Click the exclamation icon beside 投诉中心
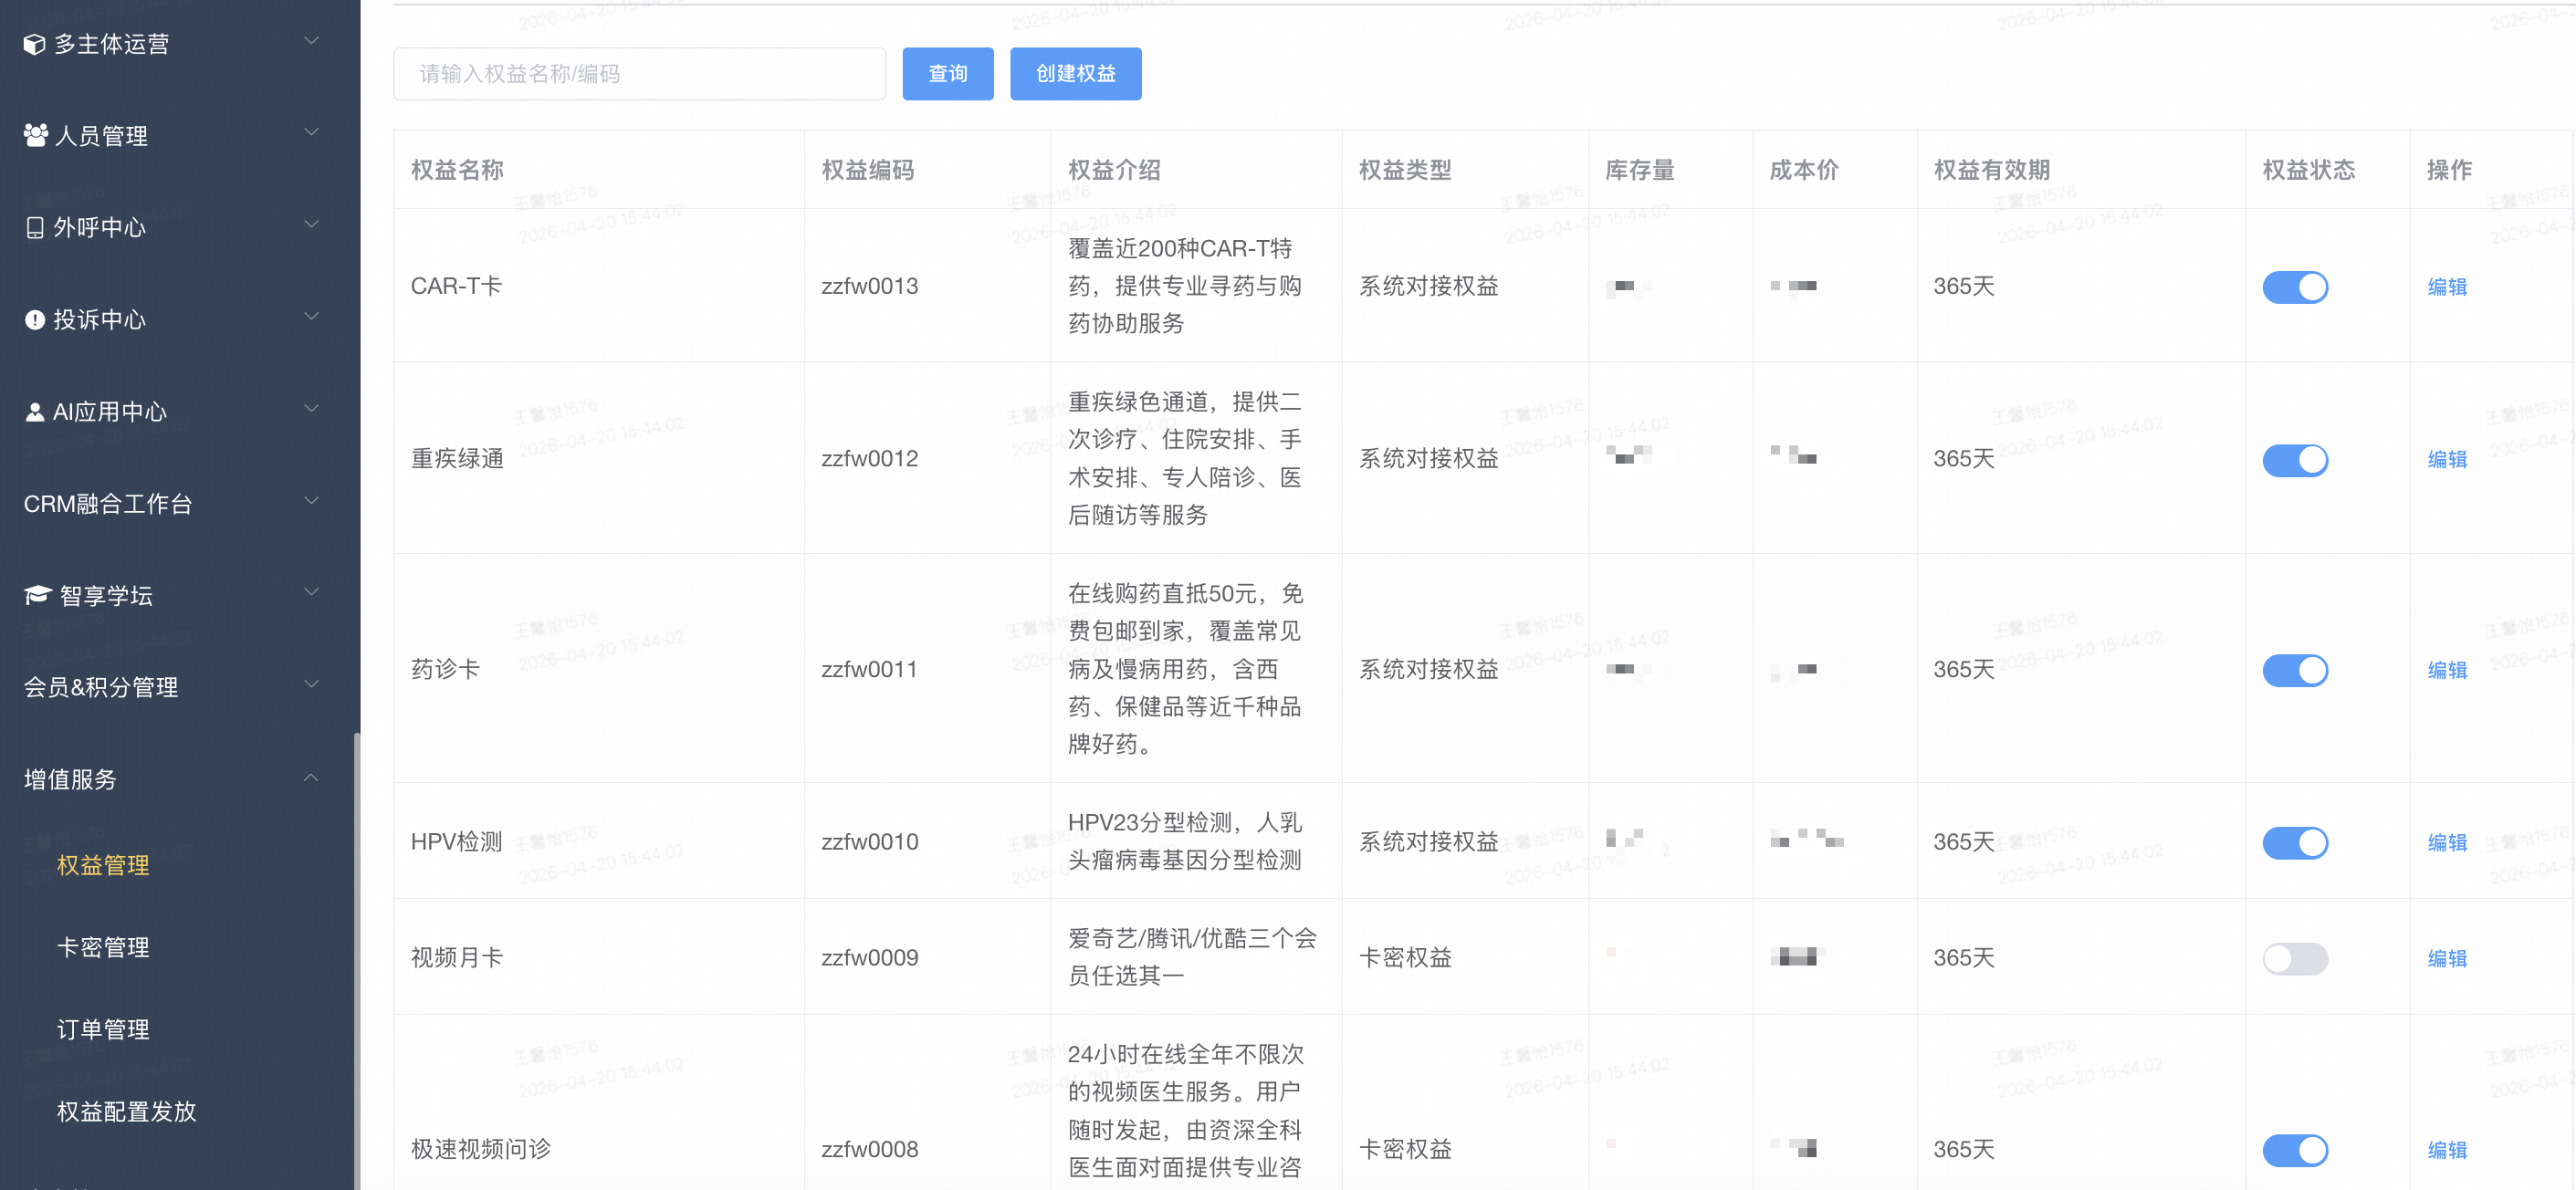2576x1190 pixels. (x=35, y=320)
